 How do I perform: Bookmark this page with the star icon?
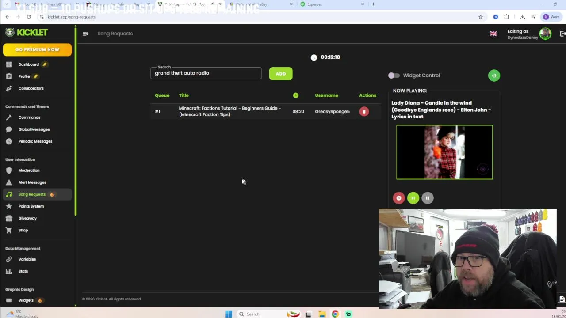pyautogui.click(x=481, y=17)
